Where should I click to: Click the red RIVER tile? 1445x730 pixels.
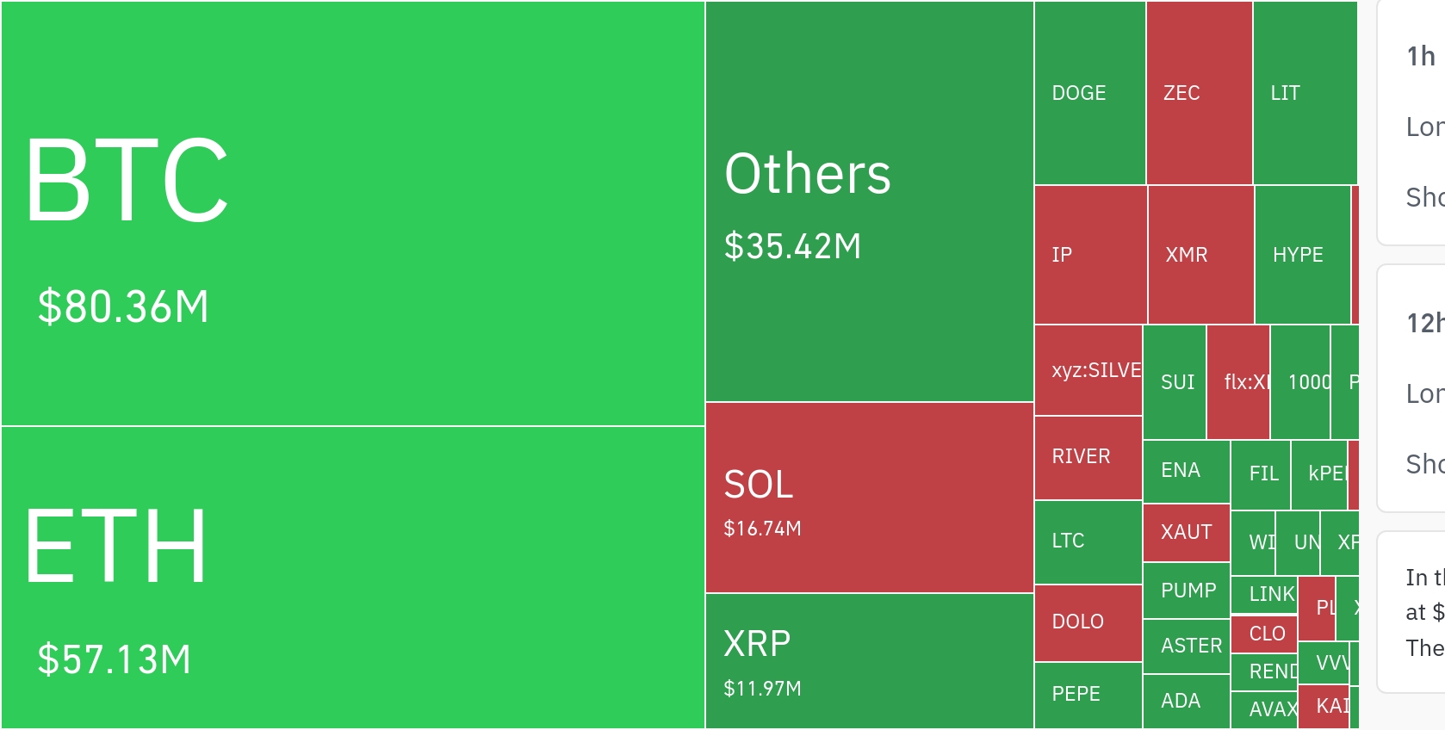tap(1088, 457)
